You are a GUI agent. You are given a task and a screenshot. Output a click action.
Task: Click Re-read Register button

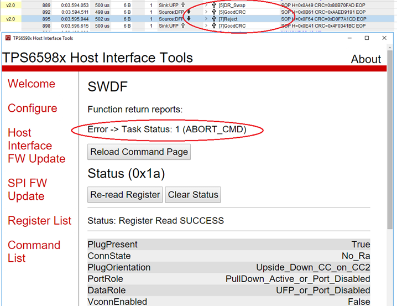[x=125, y=195]
